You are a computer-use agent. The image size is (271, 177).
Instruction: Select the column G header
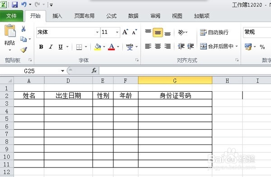pyautogui.click(x=175, y=80)
